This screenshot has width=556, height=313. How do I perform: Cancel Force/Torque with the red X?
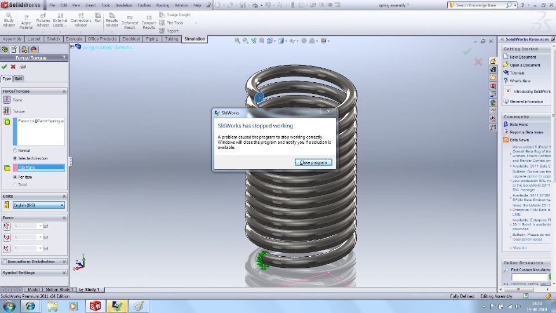13,66
